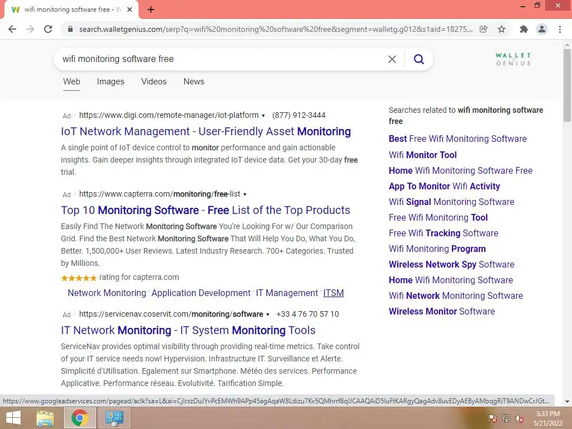Image resolution: width=572 pixels, height=429 pixels.
Task: Expand the capterra.com ad URL dropdown
Action: (x=245, y=194)
